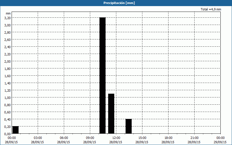Select the 1,60 y-axis value

pos(8,76)
